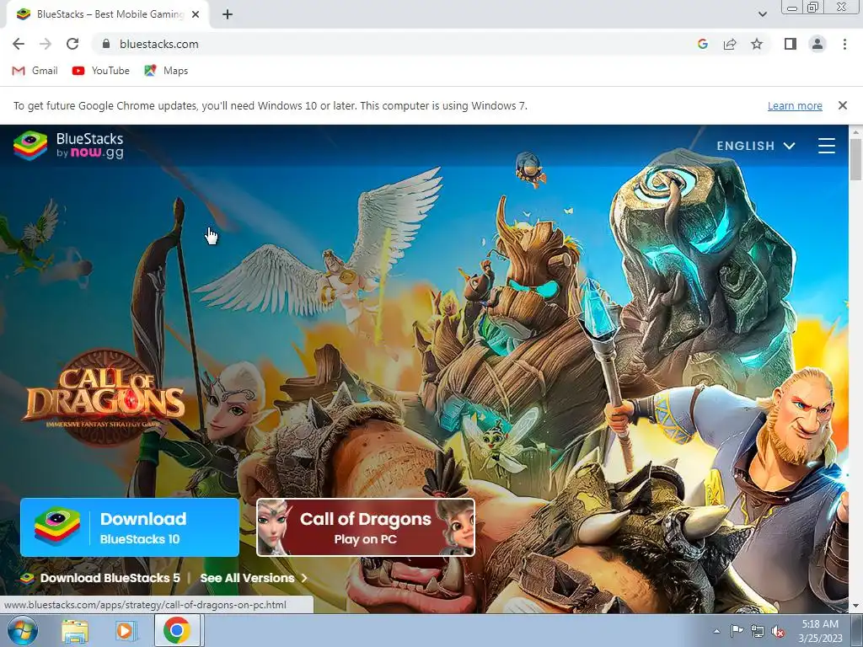The width and height of the screenshot is (863, 647).
Task: View site information lock icon
Action: tap(106, 44)
